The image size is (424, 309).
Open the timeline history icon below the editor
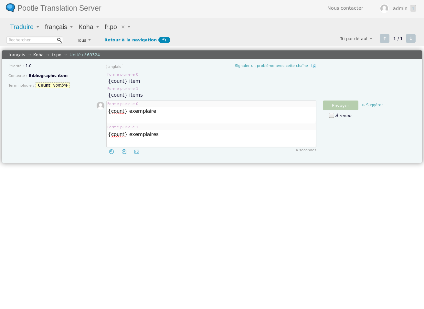pyautogui.click(x=111, y=152)
